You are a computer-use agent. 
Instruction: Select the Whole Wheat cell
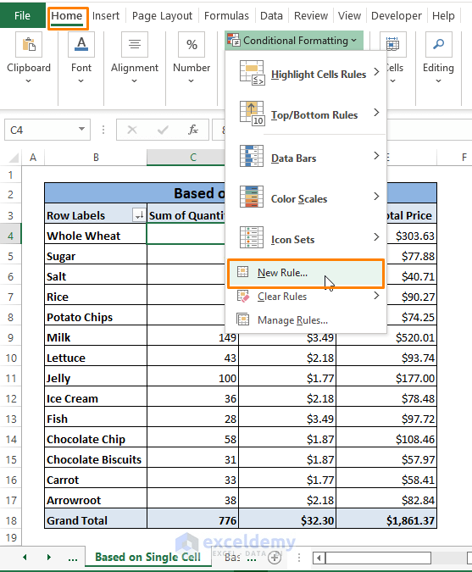coord(96,236)
